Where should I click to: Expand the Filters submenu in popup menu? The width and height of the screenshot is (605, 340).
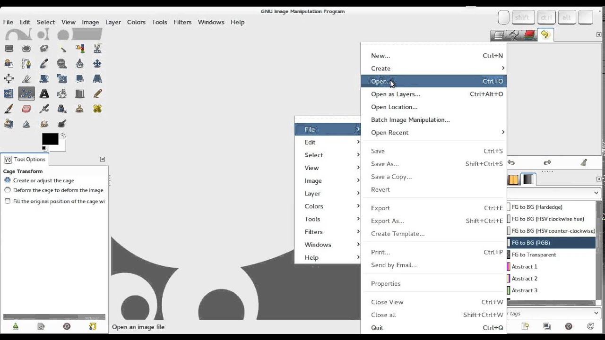328,232
